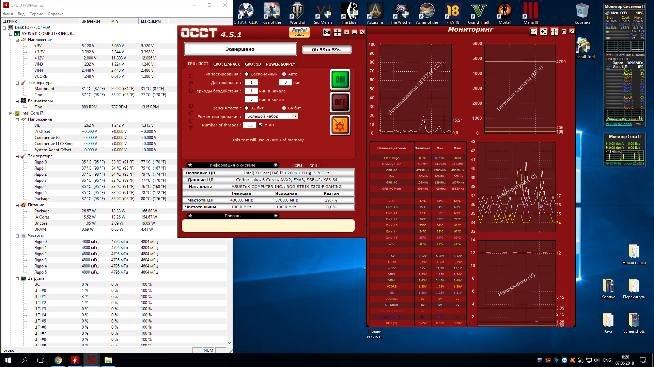The height and width of the screenshot is (367, 654).
Task: Collapse the Информация о системе section
Action: [x=276, y=165]
